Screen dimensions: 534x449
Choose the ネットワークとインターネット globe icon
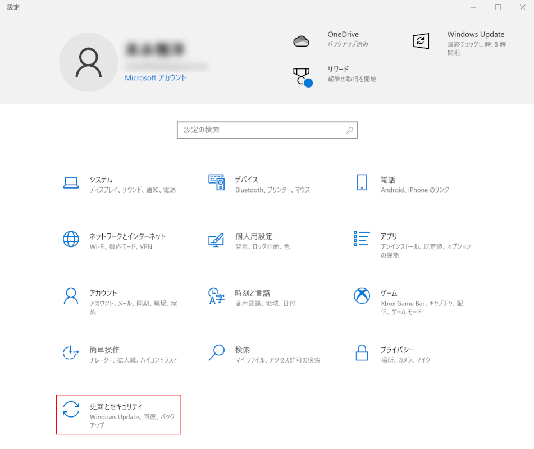pyautogui.click(x=71, y=239)
